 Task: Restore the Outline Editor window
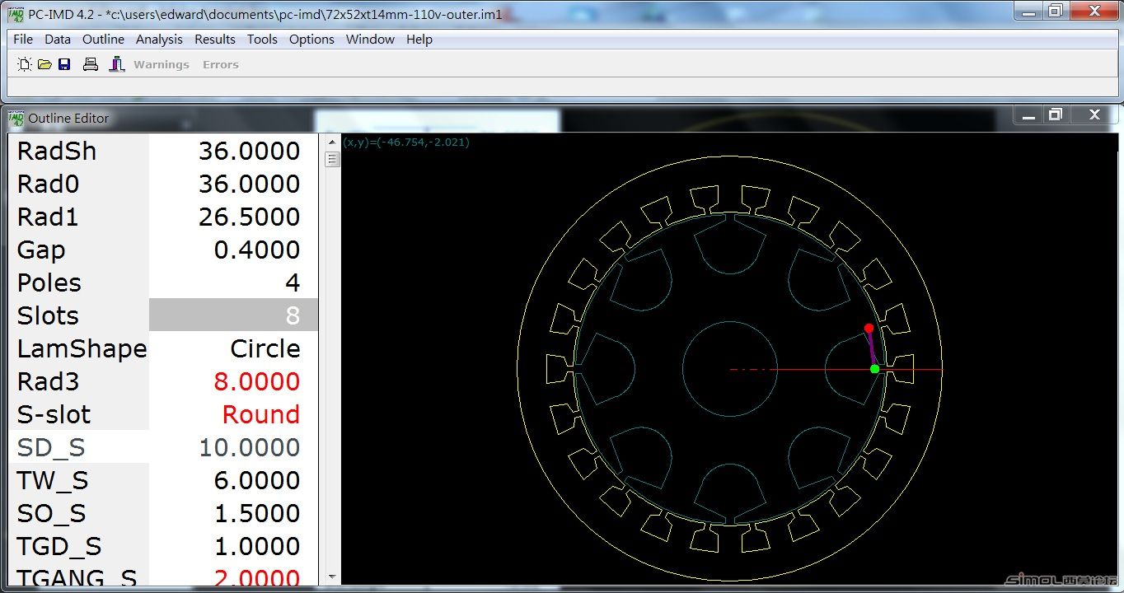(x=1055, y=116)
